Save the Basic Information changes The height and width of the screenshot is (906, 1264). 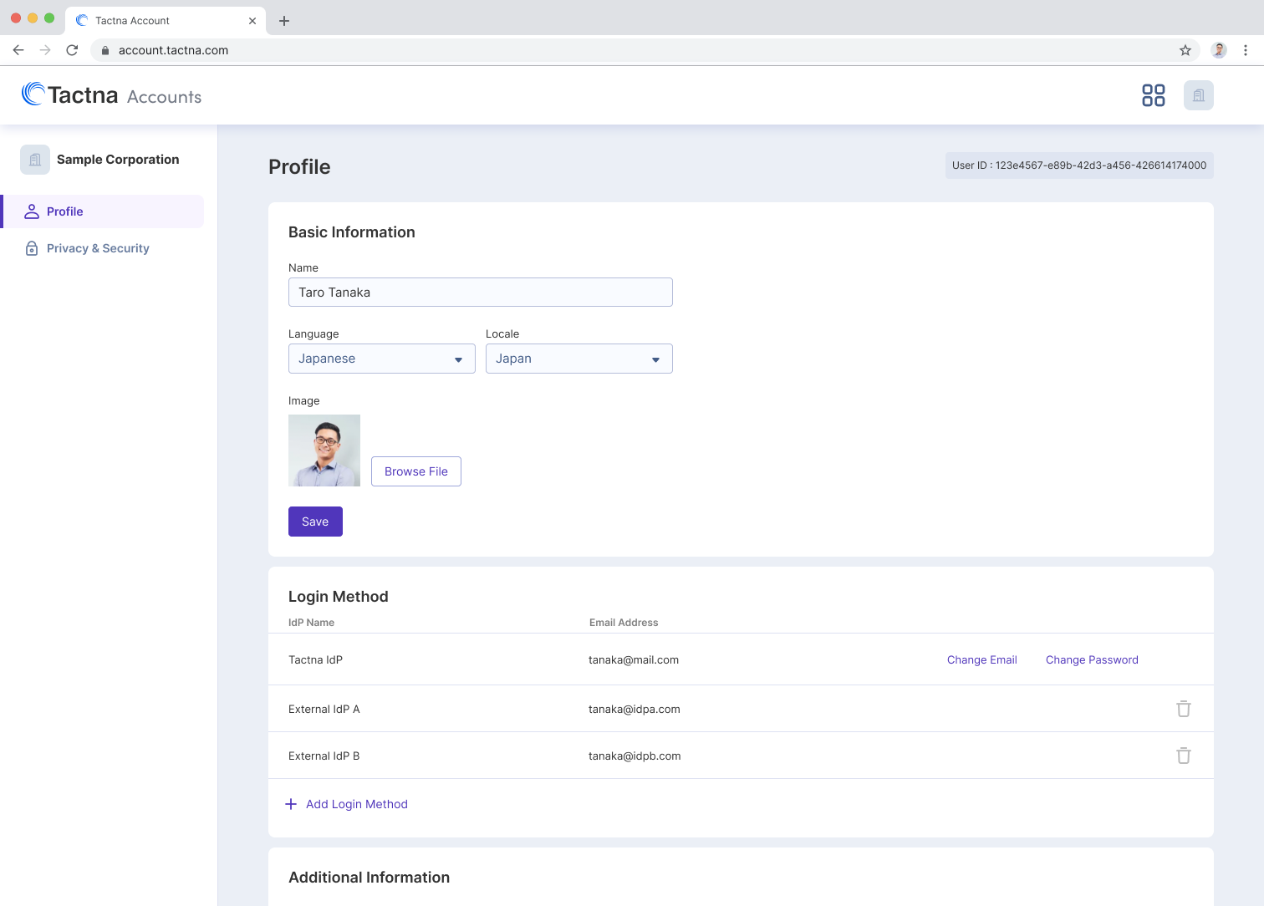click(315, 521)
